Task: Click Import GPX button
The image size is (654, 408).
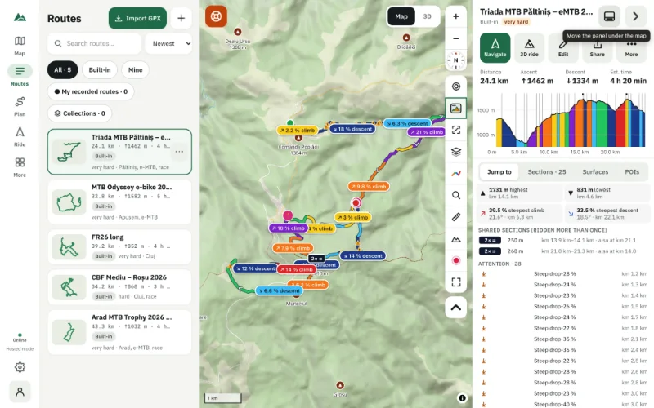Action: pyautogui.click(x=137, y=18)
